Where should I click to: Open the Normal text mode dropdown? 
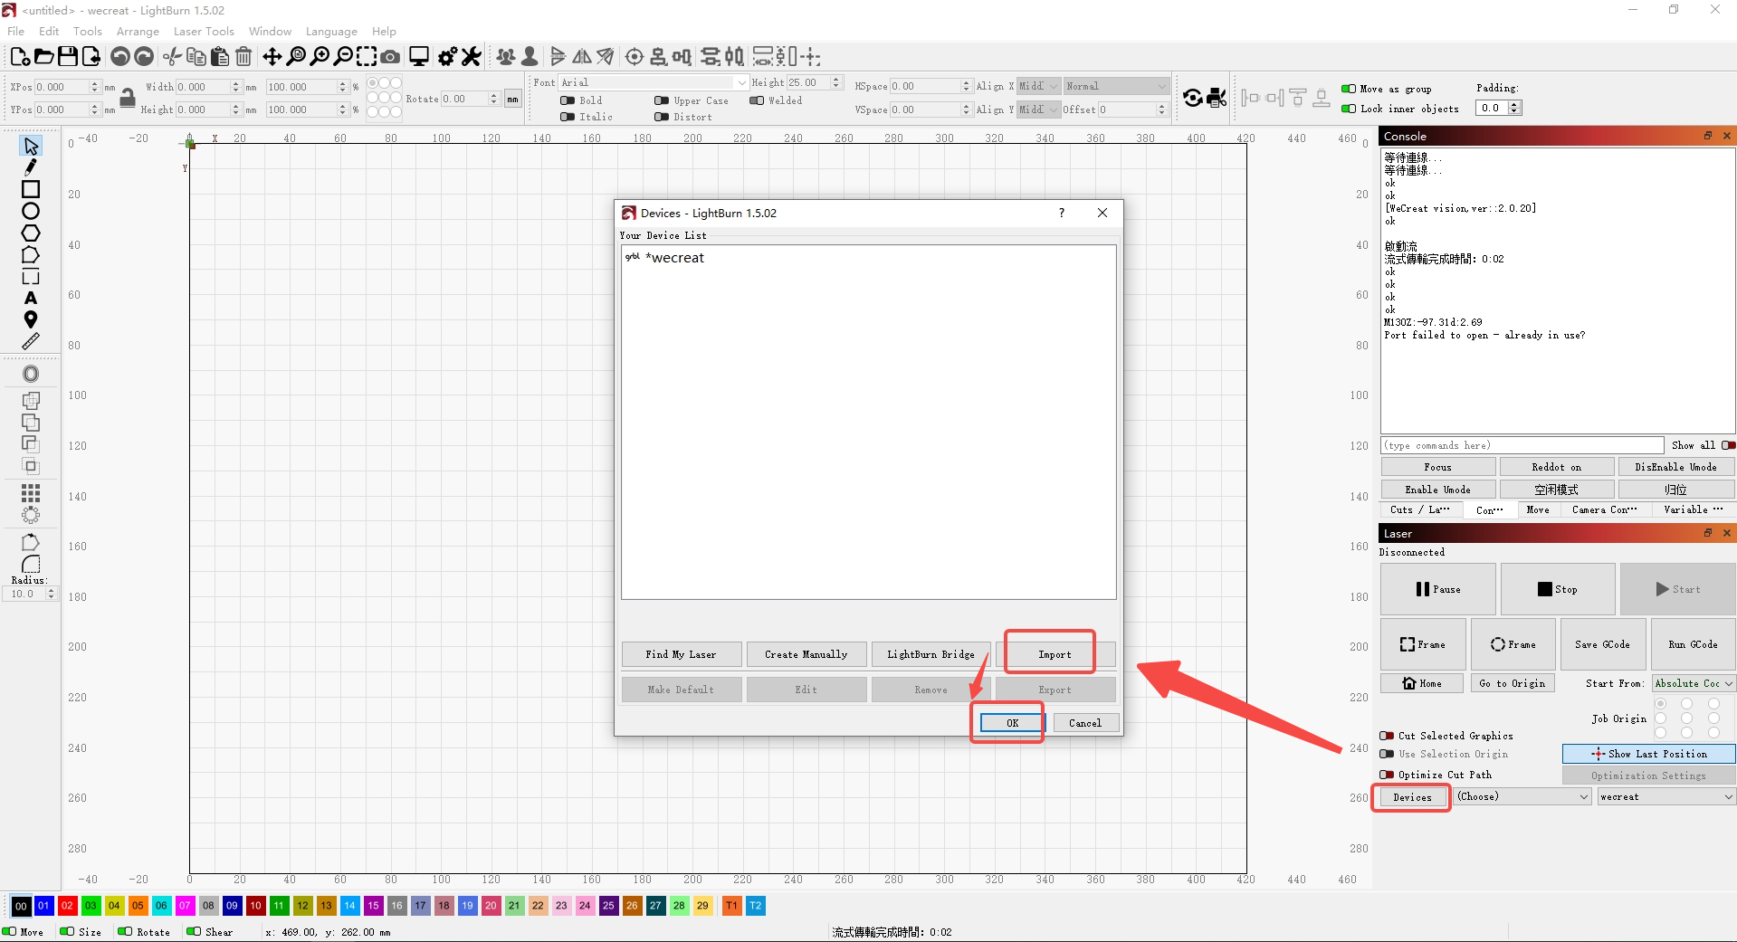[x=1116, y=86]
